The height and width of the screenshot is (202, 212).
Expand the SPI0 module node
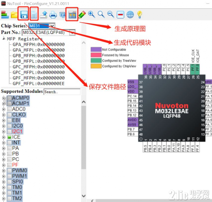click(4, 182)
